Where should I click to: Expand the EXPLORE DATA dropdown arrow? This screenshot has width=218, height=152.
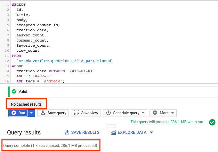(x=151, y=133)
